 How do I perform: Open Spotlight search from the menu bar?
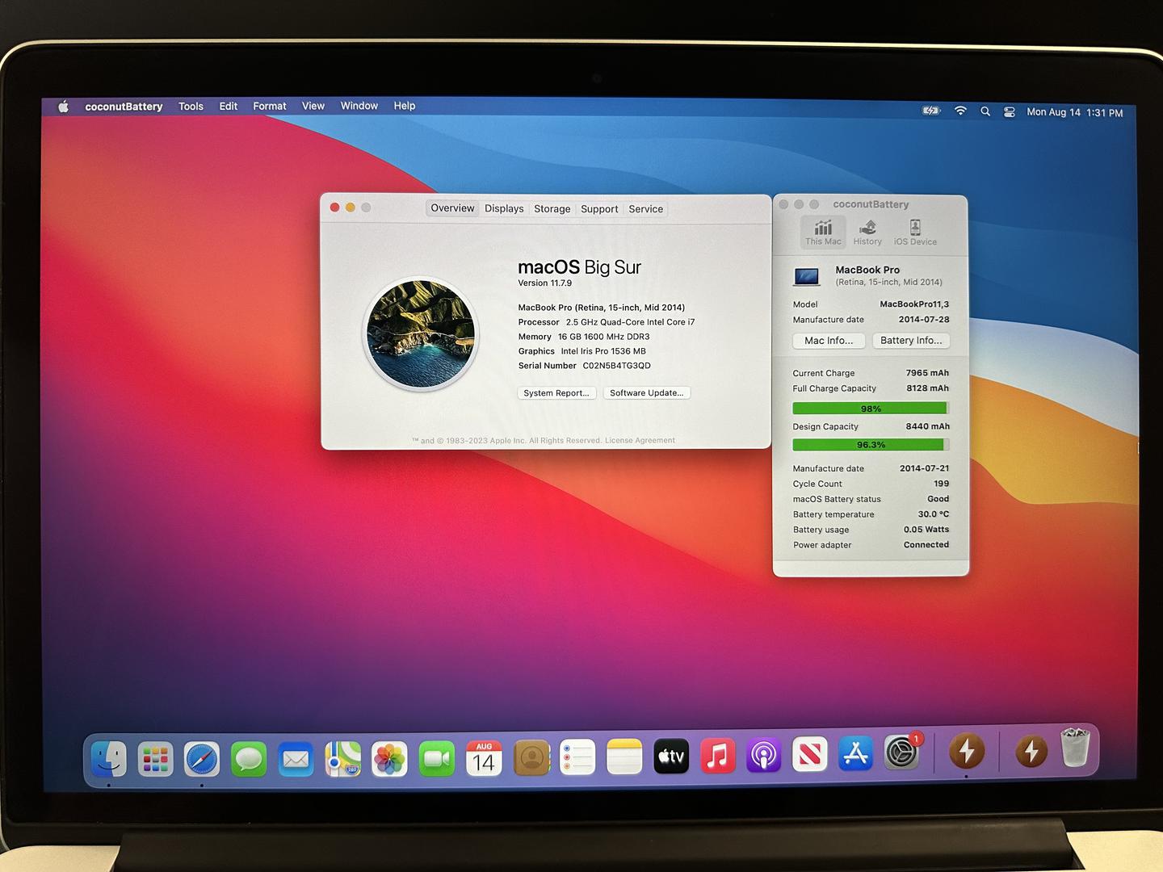(x=985, y=111)
